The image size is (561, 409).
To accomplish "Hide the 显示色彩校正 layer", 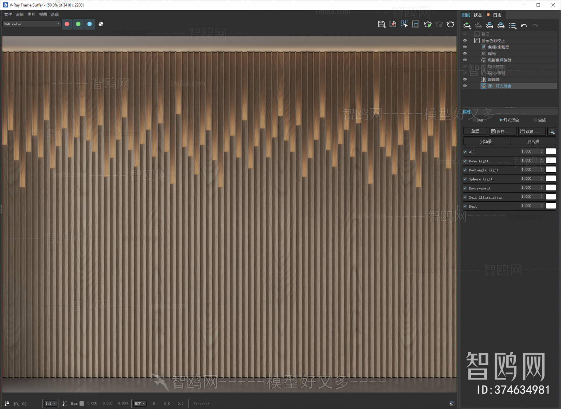I will (465, 41).
